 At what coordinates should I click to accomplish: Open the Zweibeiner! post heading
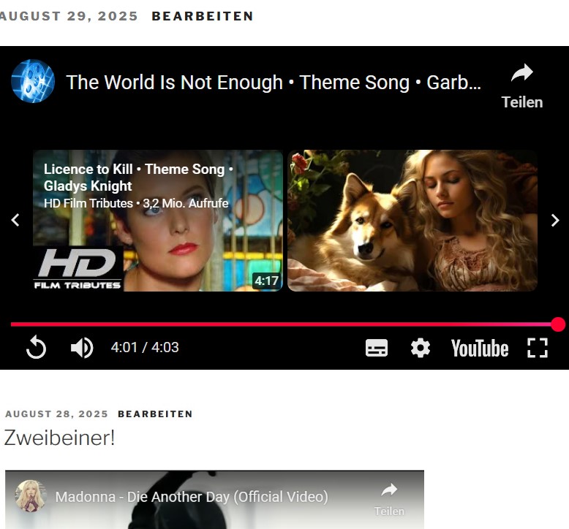pyautogui.click(x=59, y=438)
